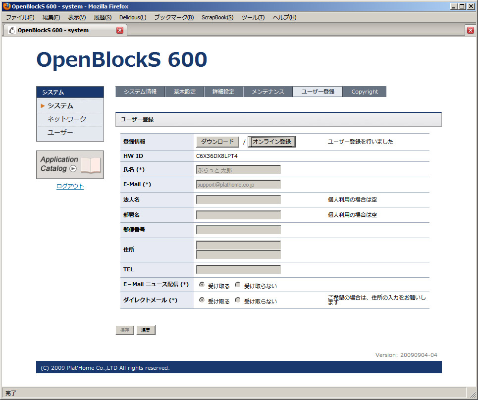This screenshot has height=400, width=478.
Task: Click the HW ID value C6X36DX8LPT4
Action: pos(217,156)
